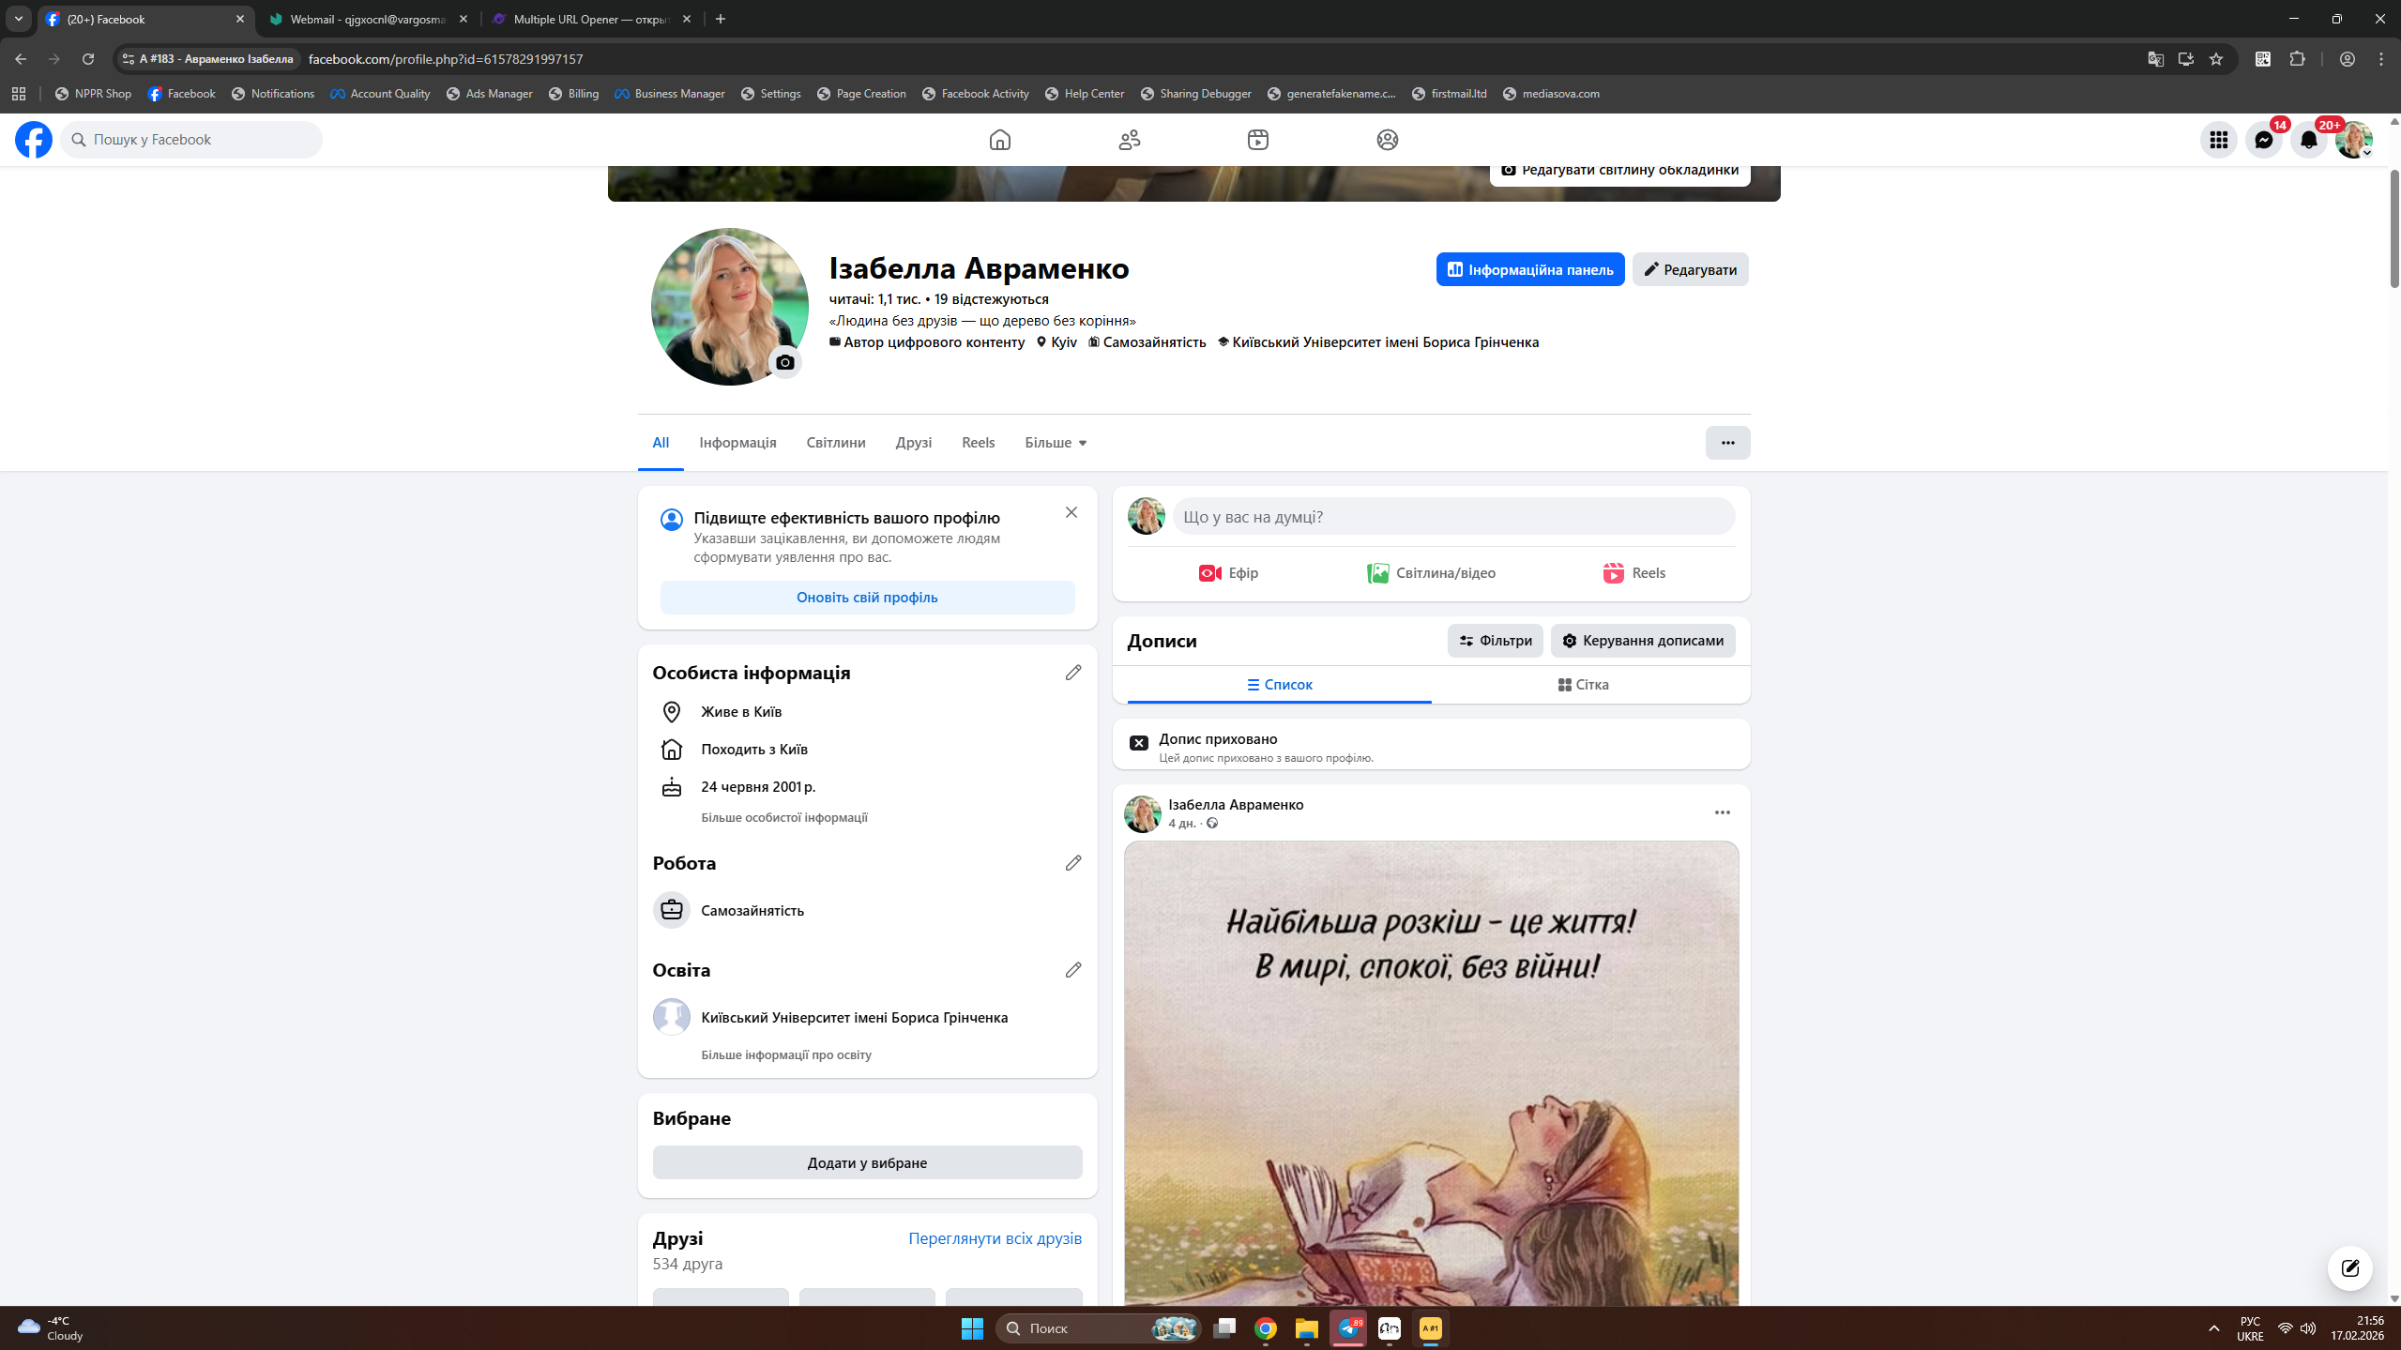The width and height of the screenshot is (2401, 1350).
Task: Edit the Особиста інформація section via pencil icon
Action: 1073,673
